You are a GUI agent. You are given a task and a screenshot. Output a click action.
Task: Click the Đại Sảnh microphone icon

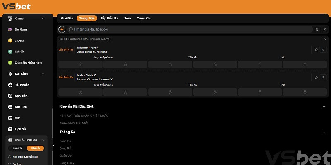pos(10,74)
